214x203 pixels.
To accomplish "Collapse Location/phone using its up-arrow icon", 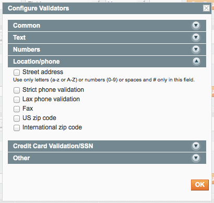I will (196, 61).
